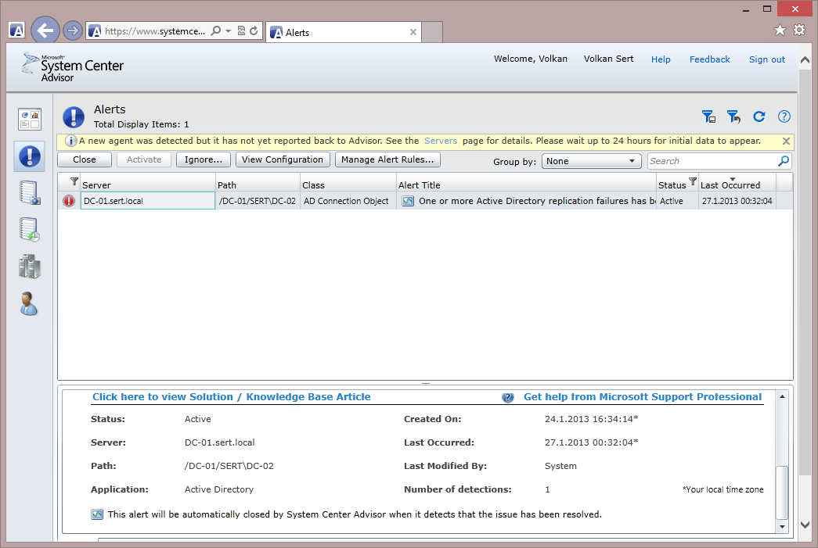The height and width of the screenshot is (548, 818).
Task: Open the Overview dashboard sidebar icon
Action: [x=29, y=119]
